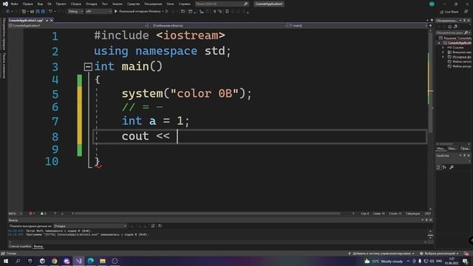Expand the Ссылки tree node
Viewport: 473px width, 266px height.
443,47
